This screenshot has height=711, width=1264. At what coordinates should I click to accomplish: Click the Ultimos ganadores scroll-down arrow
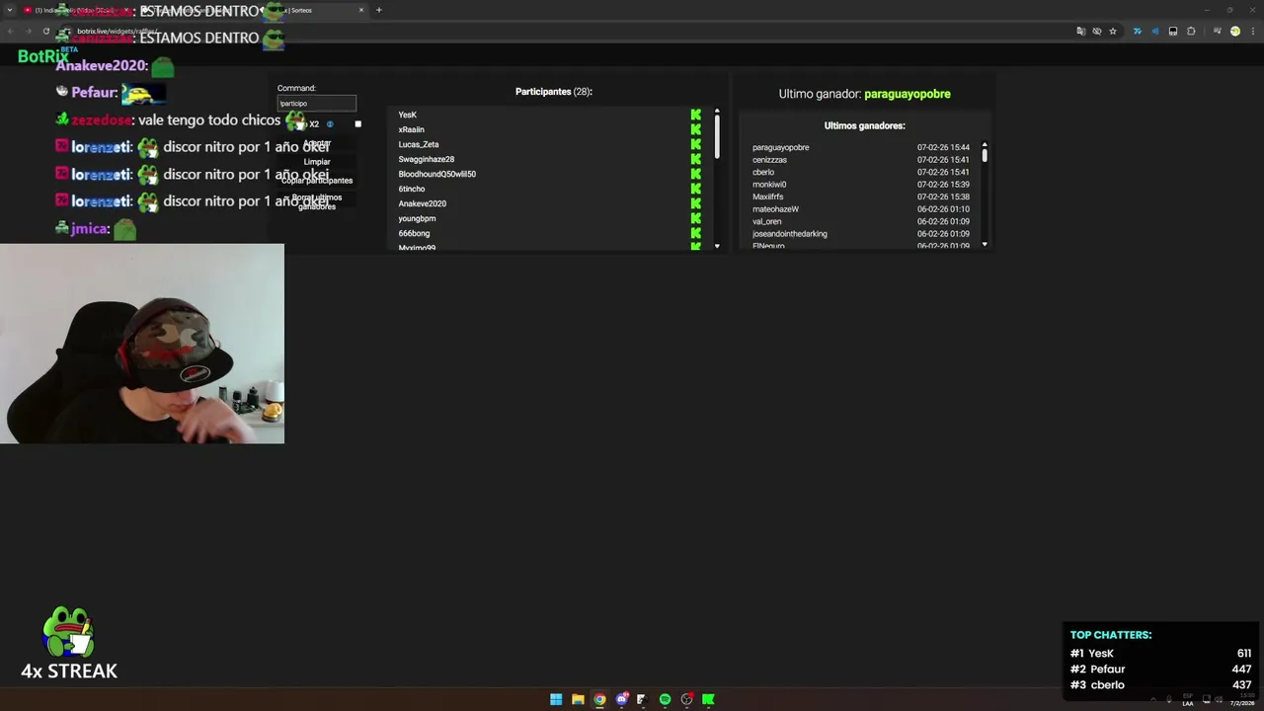coord(985,244)
